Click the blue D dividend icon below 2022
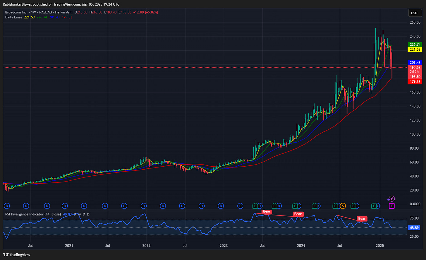The height and width of the screenshot is (260, 426). point(143,206)
